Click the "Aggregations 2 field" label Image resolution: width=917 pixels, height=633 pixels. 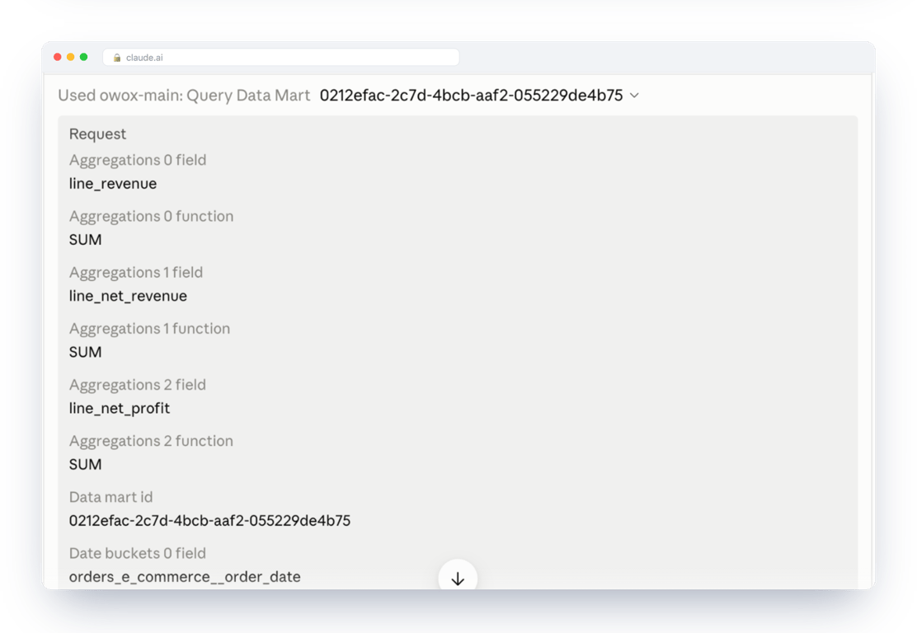(138, 385)
